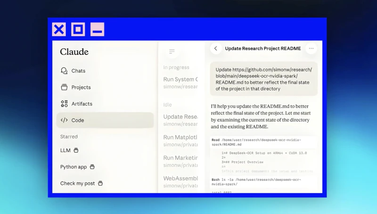377x214 pixels.
Task: Click the Claude logo text
Action: point(74,52)
